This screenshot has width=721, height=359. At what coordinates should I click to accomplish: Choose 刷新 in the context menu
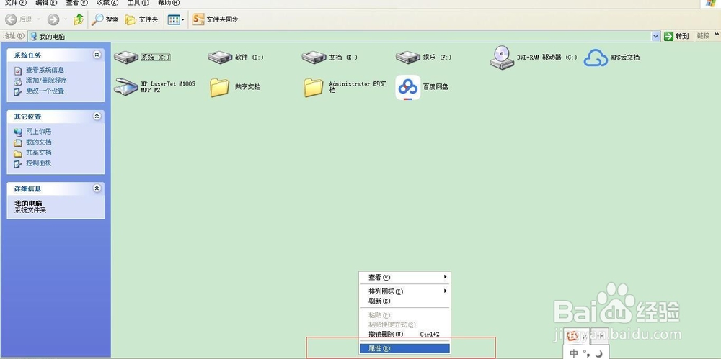(x=404, y=301)
